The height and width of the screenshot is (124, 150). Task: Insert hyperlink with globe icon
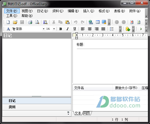91,22
